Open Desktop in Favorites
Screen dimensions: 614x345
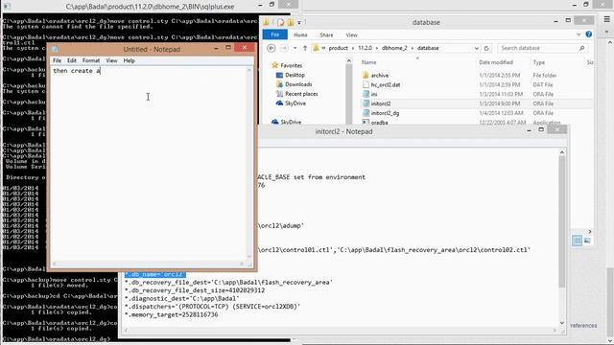295,75
